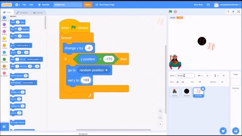242x136 pixels.
Task: Click the move 10 steps palette block
Action: (18, 22)
